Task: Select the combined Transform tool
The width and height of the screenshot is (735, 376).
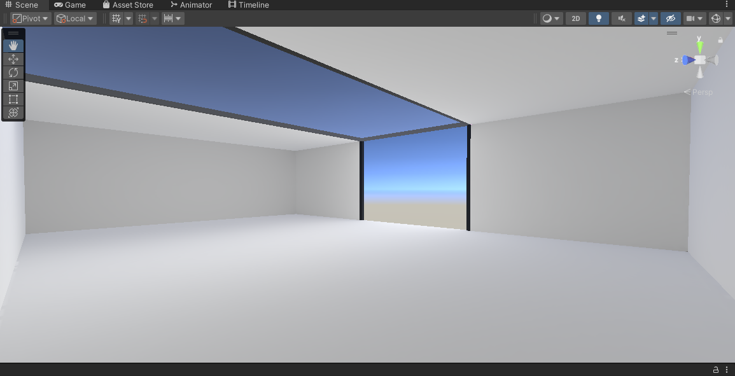Action: click(13, 113)
